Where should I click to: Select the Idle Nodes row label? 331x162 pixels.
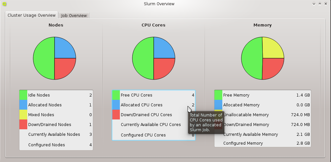(39, 95)
